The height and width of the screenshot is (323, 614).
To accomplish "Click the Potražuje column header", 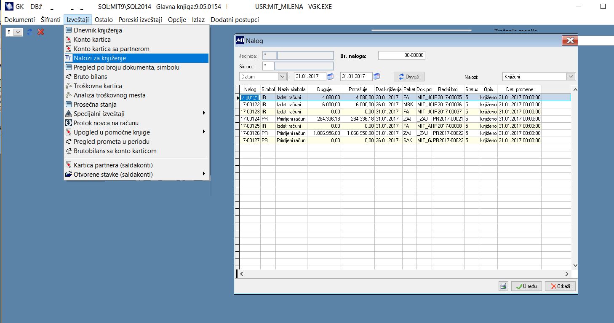I will [x=358, y=89].
